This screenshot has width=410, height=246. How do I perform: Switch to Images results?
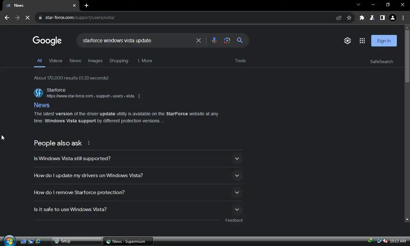pyautogui.click(x=95, y=61)
